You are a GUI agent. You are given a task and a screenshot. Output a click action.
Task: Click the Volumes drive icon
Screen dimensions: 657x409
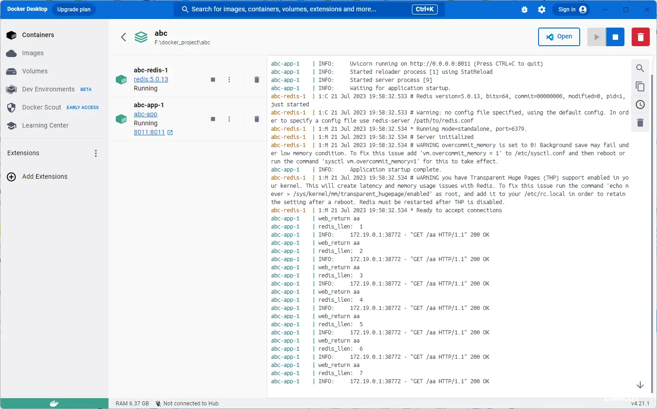tap(12, 71)
